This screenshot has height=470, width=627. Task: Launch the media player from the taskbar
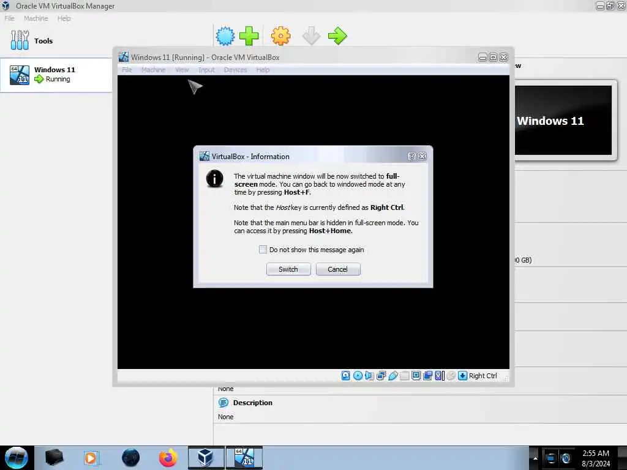[x=91, y=458]
